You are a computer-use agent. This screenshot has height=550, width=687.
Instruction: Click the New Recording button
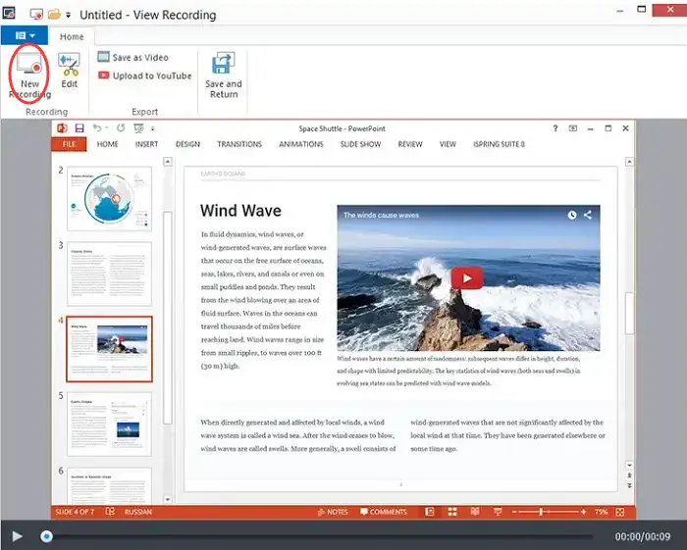pos(29,75)
